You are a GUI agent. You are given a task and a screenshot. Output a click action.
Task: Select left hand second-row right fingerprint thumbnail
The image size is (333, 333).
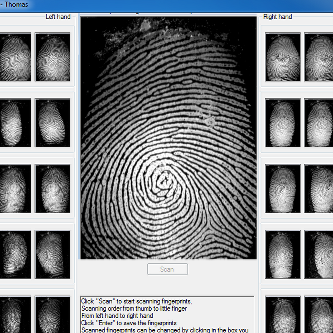53,123
